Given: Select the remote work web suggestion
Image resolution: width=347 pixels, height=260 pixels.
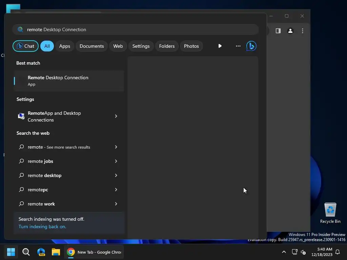Looking at the screenshot, I should point(69,204).
